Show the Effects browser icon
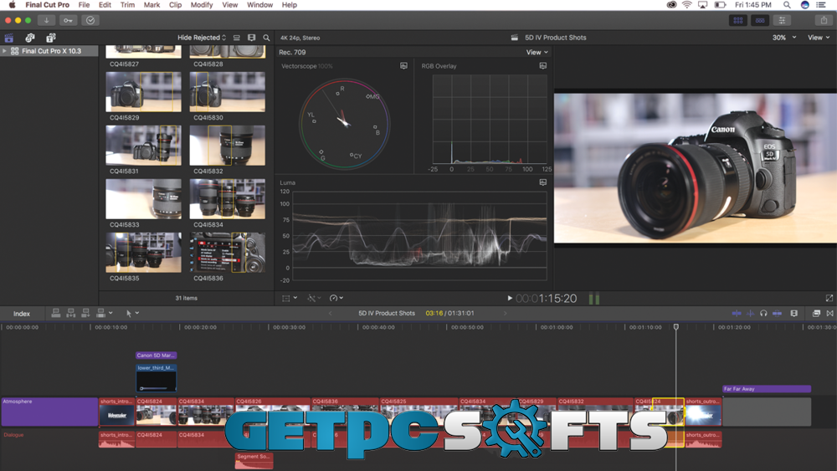 (816, 313)
